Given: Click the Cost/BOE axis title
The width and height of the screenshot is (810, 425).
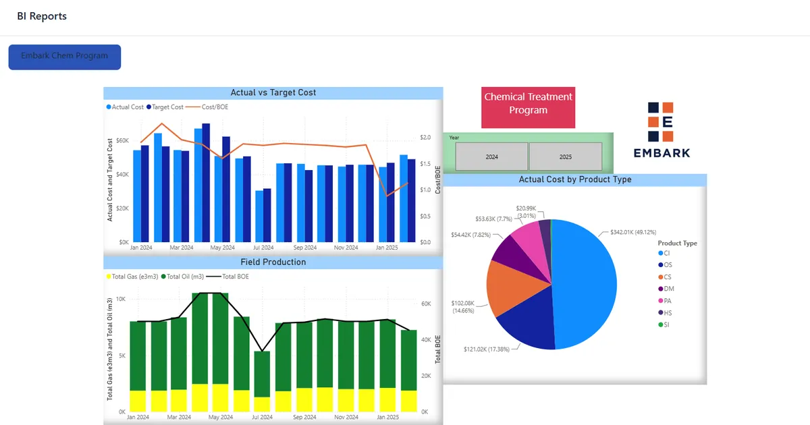Looking at the screenshot, I should click(437, 180).
